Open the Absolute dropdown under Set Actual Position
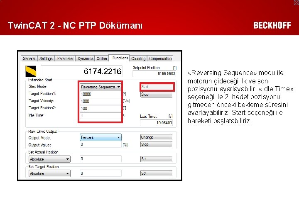The image size is (299, 224). click(49, 159)
